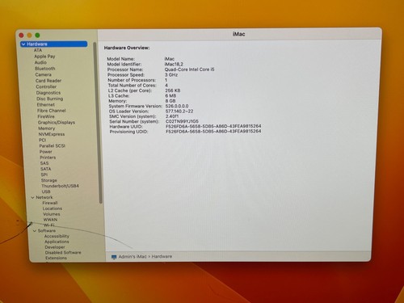Select ATA in the sidebar
Screen dimensions: 404x303
(x=38, y=50)
